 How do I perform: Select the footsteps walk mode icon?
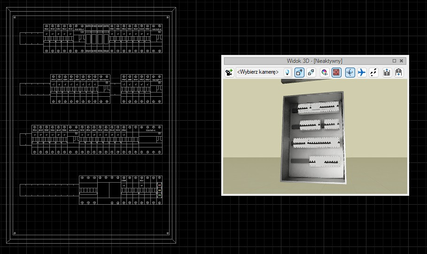(373, 72)
